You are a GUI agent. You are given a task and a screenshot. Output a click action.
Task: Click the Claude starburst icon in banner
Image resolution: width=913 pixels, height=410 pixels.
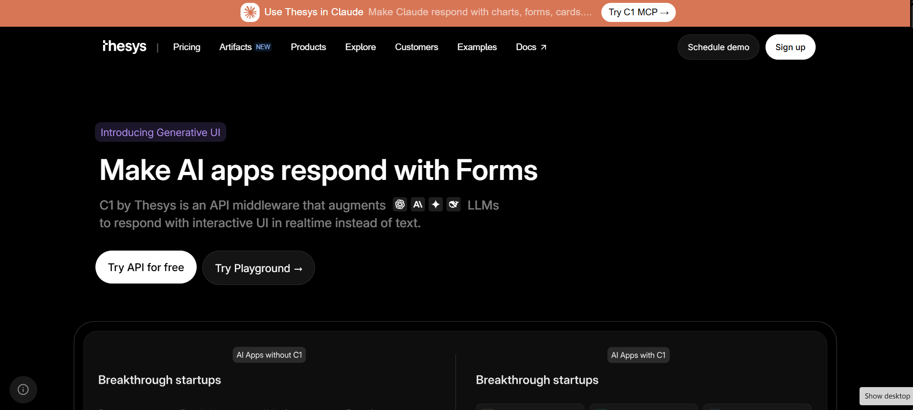point(250,12)
